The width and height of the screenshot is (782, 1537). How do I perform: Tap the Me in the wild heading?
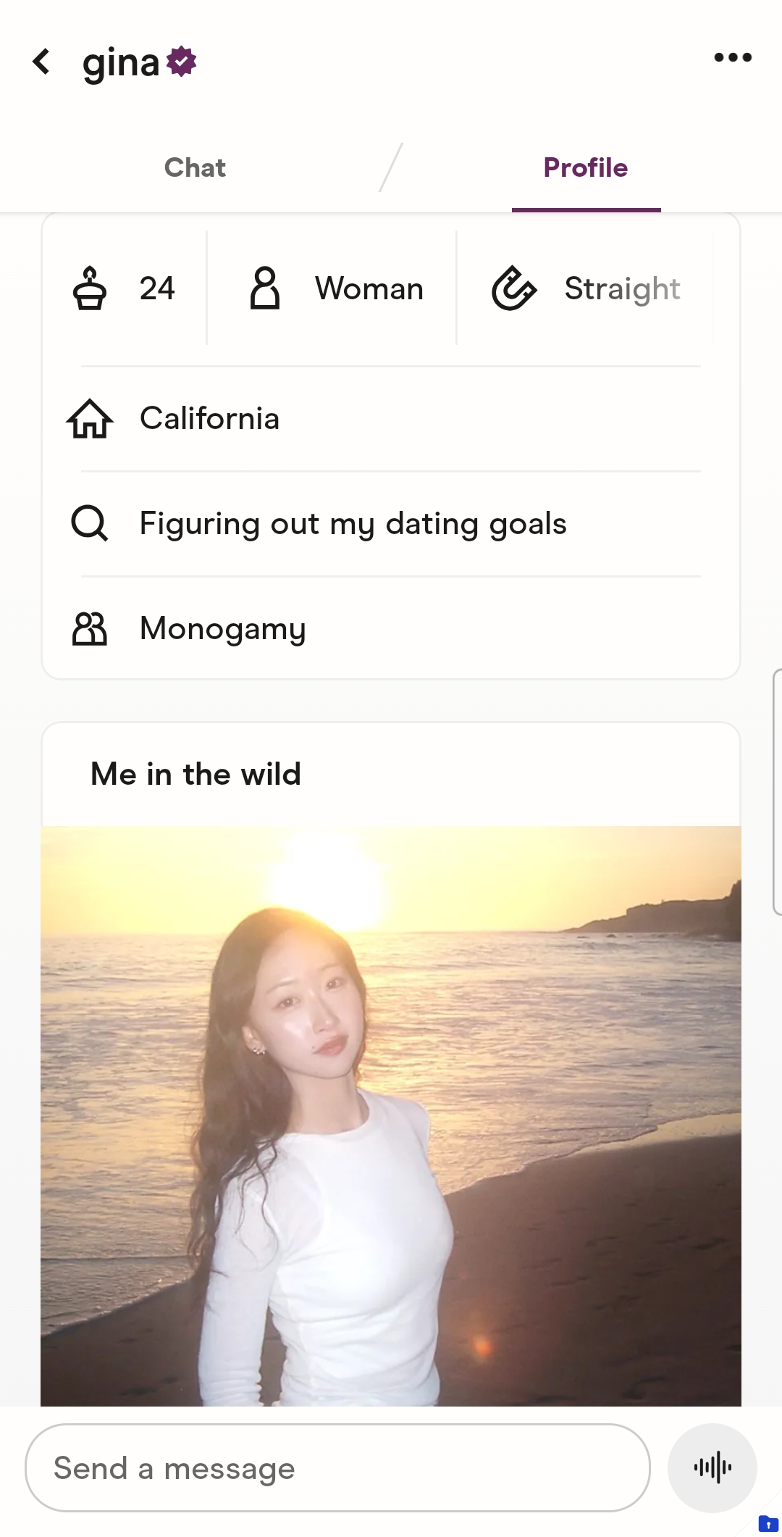point(195,774)
